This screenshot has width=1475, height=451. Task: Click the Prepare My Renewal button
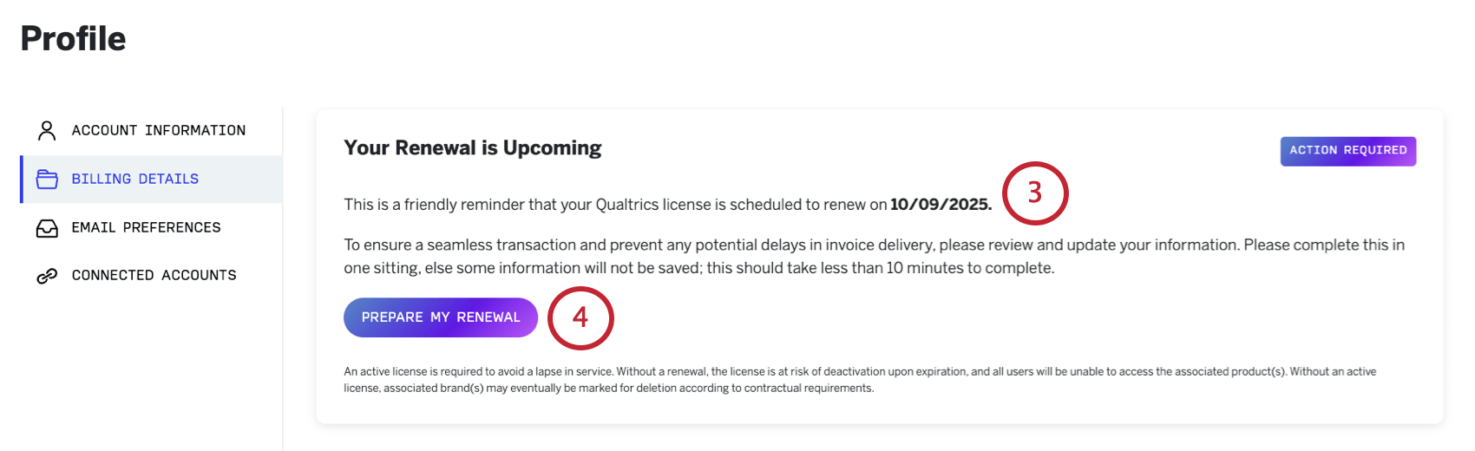coord(441,317)
